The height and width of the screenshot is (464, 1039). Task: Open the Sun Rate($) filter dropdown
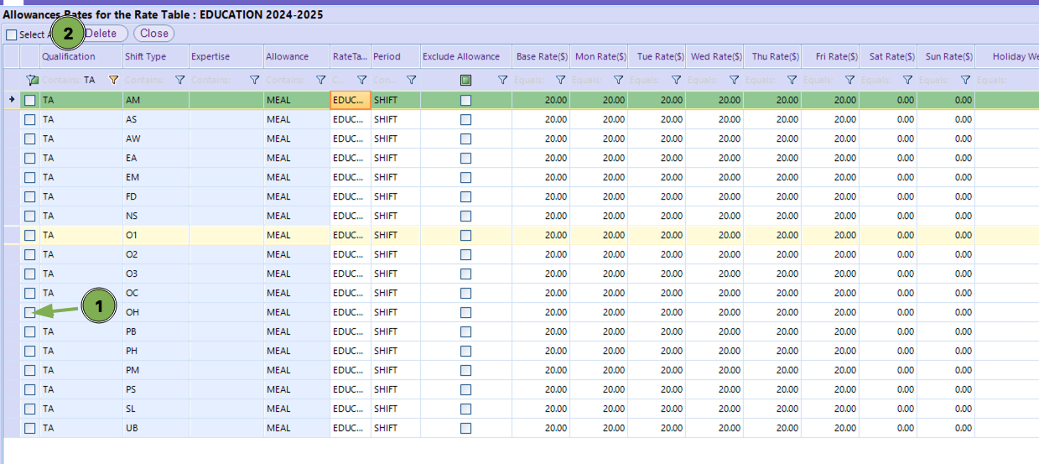tap(965, 81)
